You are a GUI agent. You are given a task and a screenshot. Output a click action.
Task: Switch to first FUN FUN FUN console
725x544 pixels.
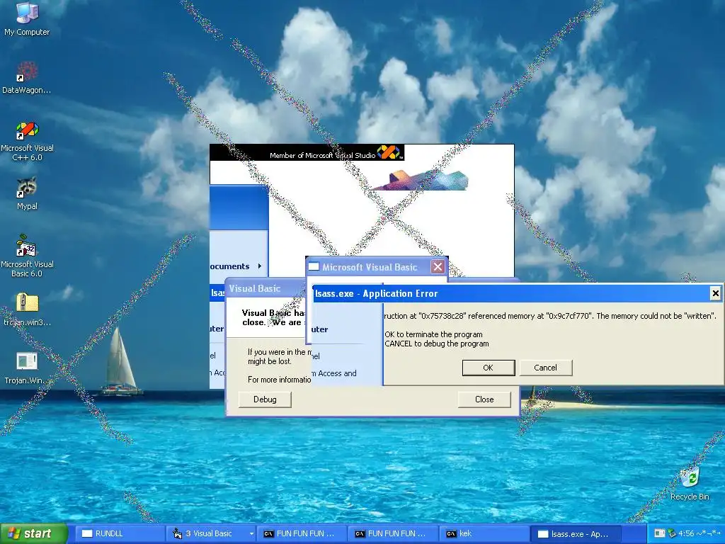point(302,534)
